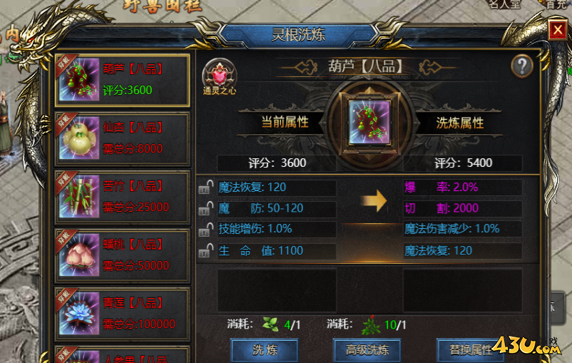Click the 洗炼 refine button
The image size is (572, 363).
(265, 349)
